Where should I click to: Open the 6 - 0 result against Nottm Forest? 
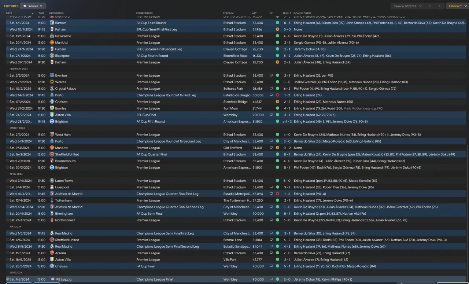click(287, 220)
